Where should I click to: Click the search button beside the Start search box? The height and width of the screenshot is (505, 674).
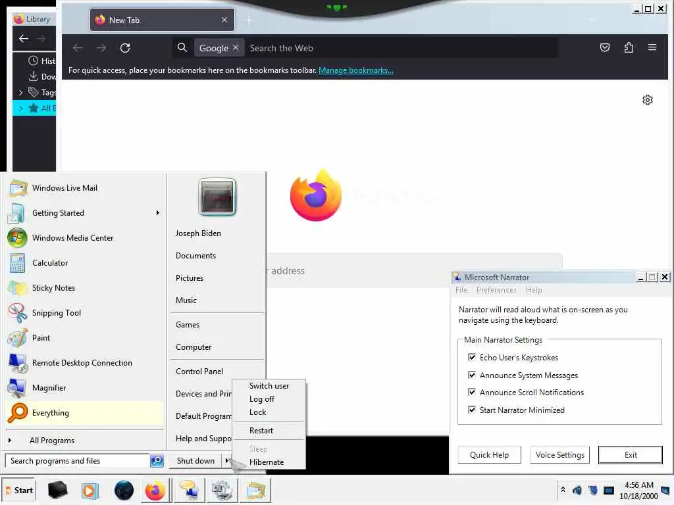(x=157, y=461)
